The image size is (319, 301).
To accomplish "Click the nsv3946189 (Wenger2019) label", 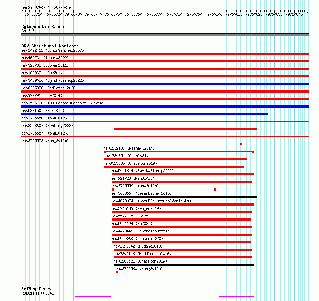I will click(x=136, y=208).
